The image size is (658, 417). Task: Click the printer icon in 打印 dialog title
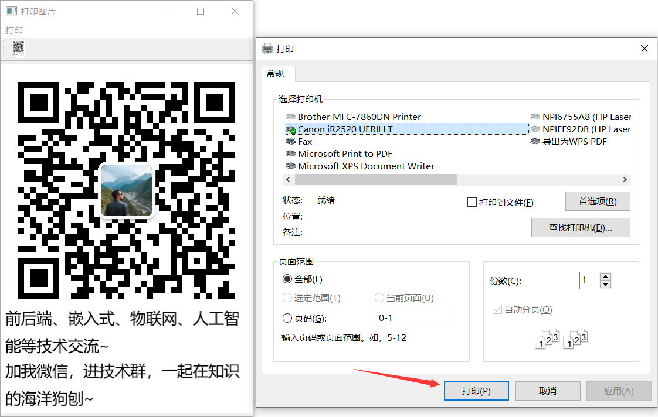coord(267,49)
